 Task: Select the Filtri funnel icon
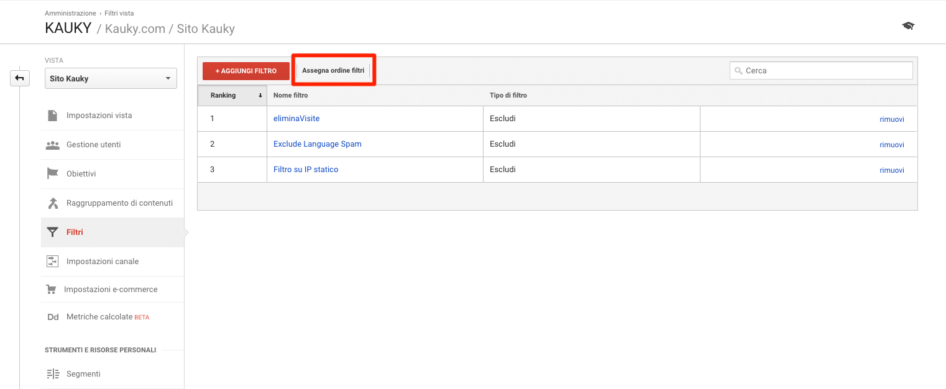pyautogui.click(x=53, y=232)
